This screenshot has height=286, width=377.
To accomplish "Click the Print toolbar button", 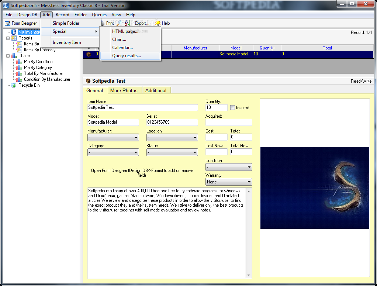I will 107,23.
